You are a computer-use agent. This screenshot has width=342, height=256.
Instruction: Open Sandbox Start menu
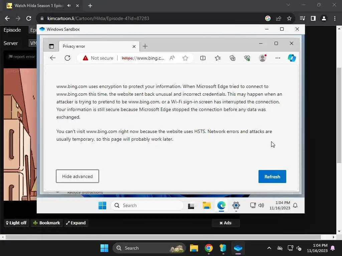click(x=102, y=205)
